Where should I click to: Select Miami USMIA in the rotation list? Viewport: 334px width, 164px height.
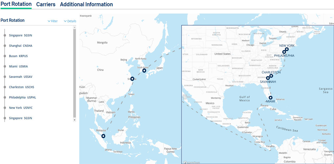point(18,66)
